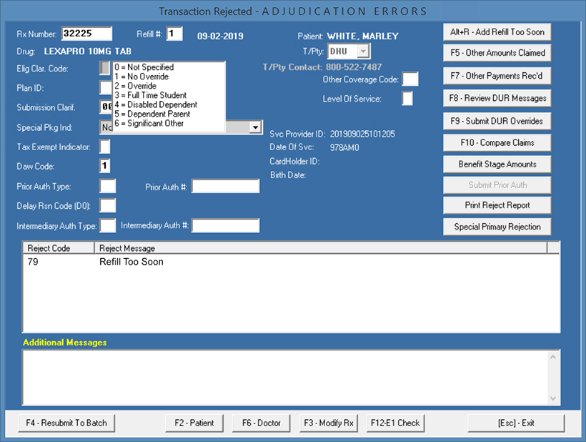
Task: Open the Patient record via F2
Action: pyautogui.click(x=194, y=423)
